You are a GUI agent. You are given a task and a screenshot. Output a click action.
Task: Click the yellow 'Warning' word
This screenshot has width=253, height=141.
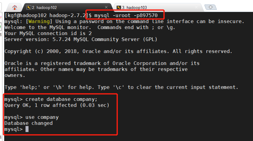click(x=39, y=22)
